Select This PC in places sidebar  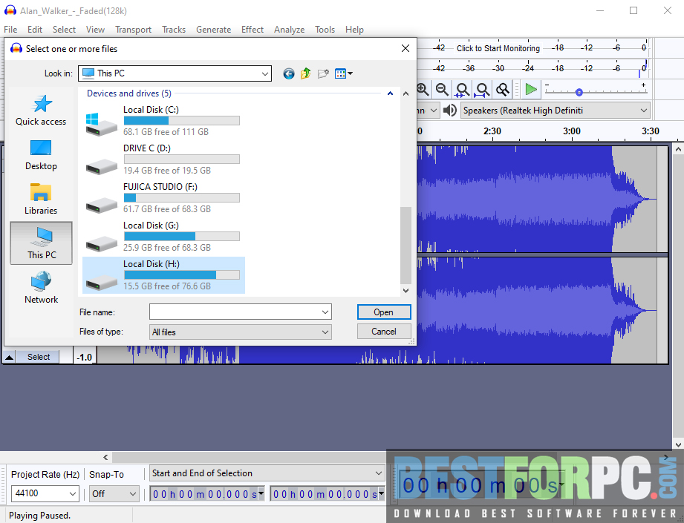41,243
